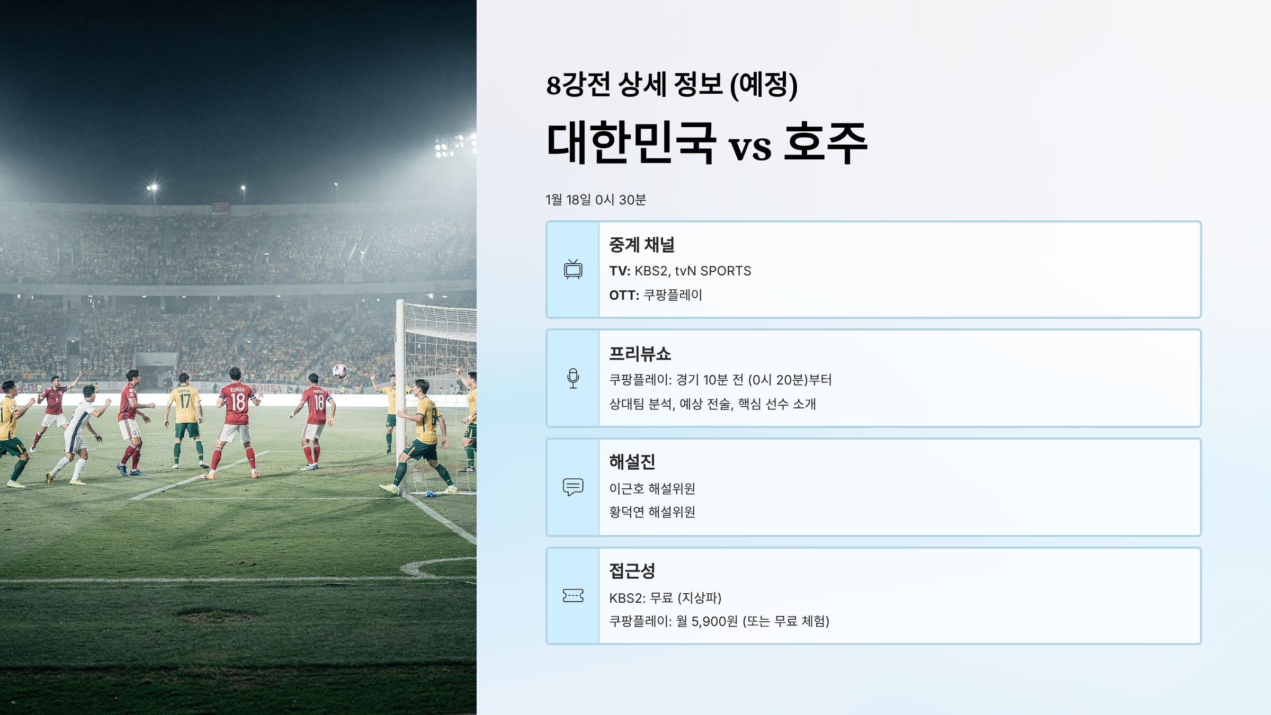This screenshot has height=715, width=1271.
Task: Click the ticket icon beside 접근성
Action: (573, 596)
